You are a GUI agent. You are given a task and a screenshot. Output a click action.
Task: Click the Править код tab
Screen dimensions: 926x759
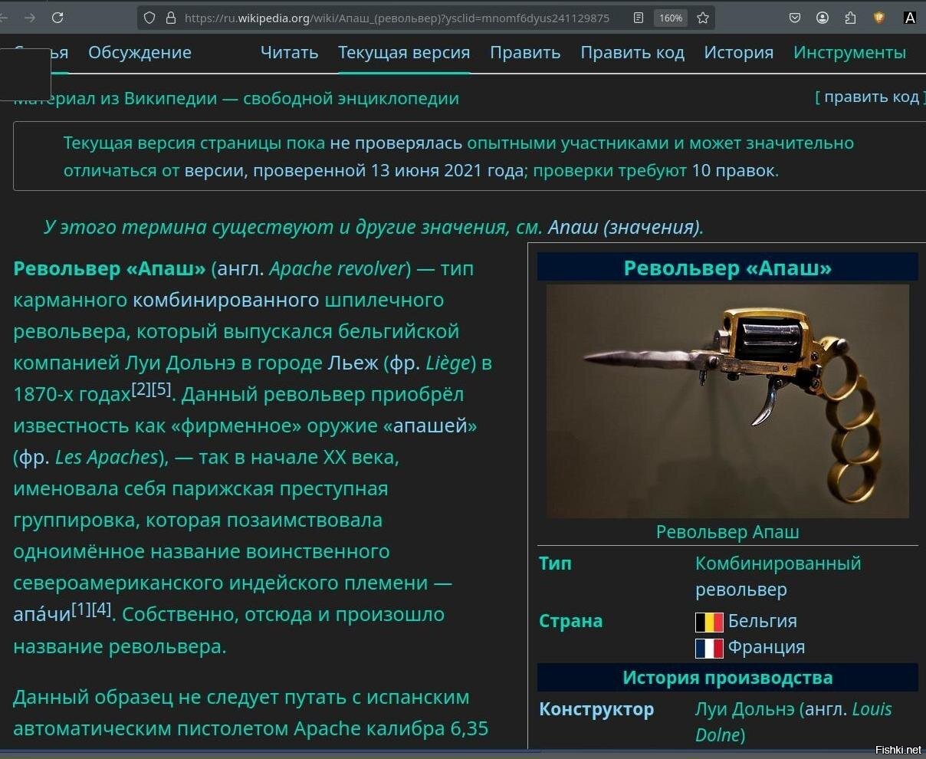tap(632, 52)
